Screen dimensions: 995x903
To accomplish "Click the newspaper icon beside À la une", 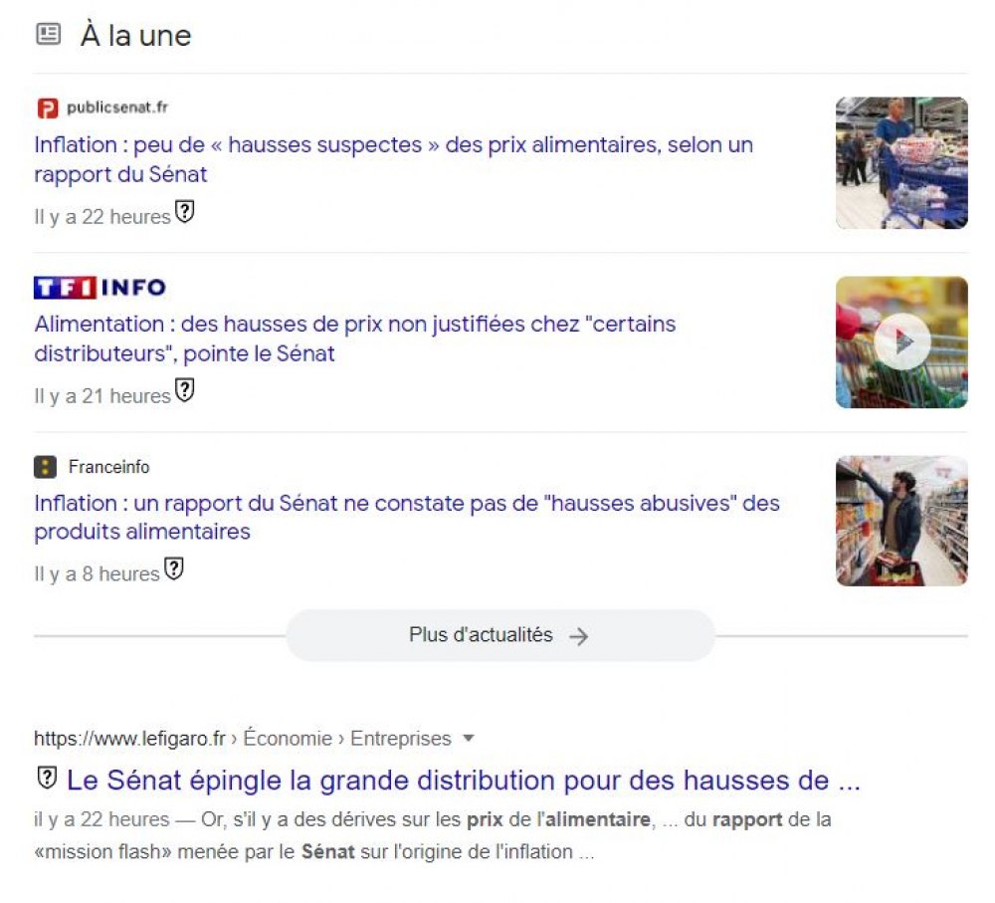I will coord(48,34).
